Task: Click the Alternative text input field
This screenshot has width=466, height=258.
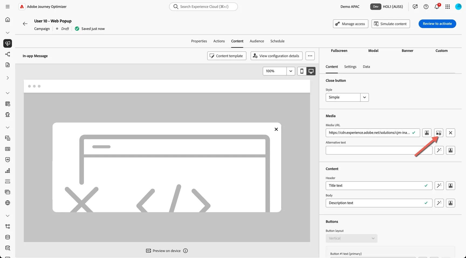Action: point(379,150)
